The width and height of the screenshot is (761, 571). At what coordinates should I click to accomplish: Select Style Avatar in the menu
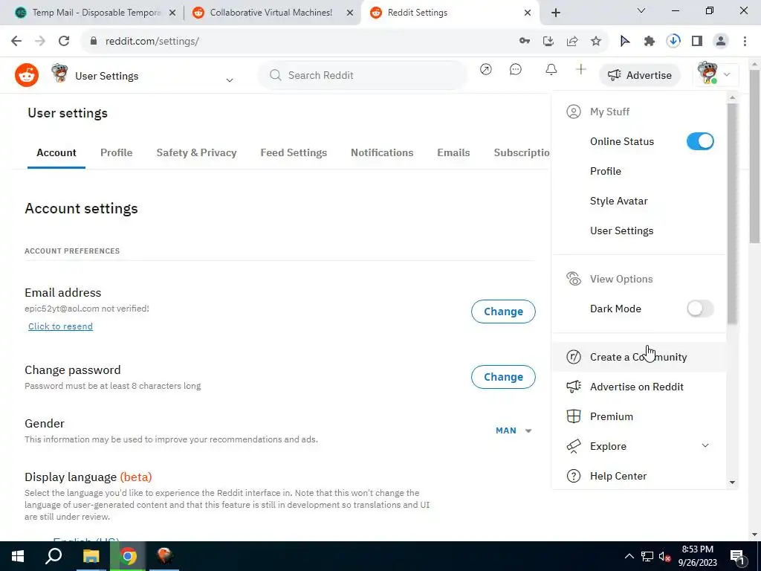638,201
